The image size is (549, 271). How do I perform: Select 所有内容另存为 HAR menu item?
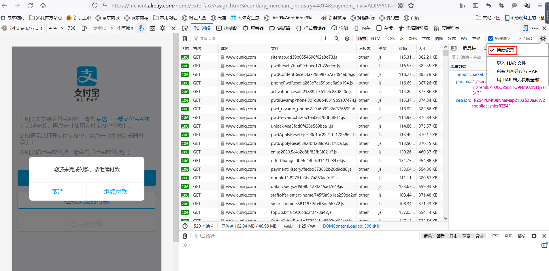point(517,71)
